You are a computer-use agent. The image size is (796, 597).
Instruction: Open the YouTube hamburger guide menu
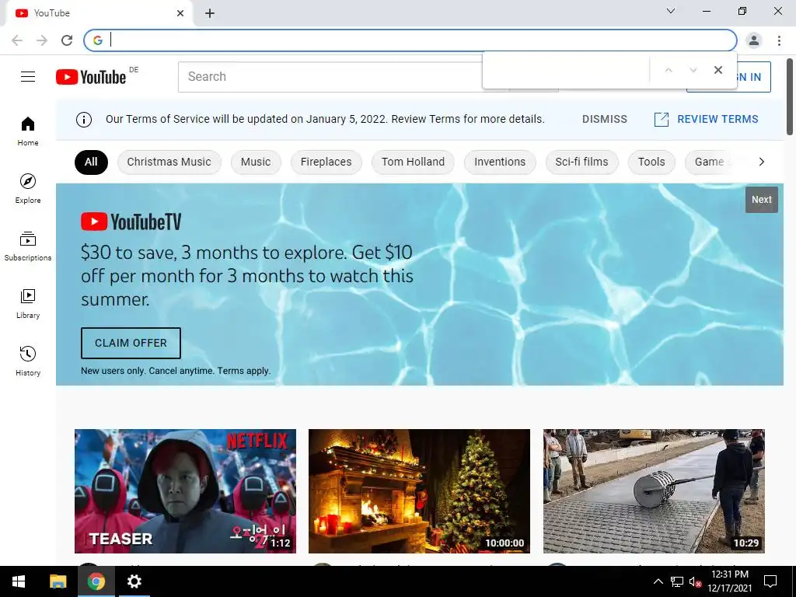[28, 77]
